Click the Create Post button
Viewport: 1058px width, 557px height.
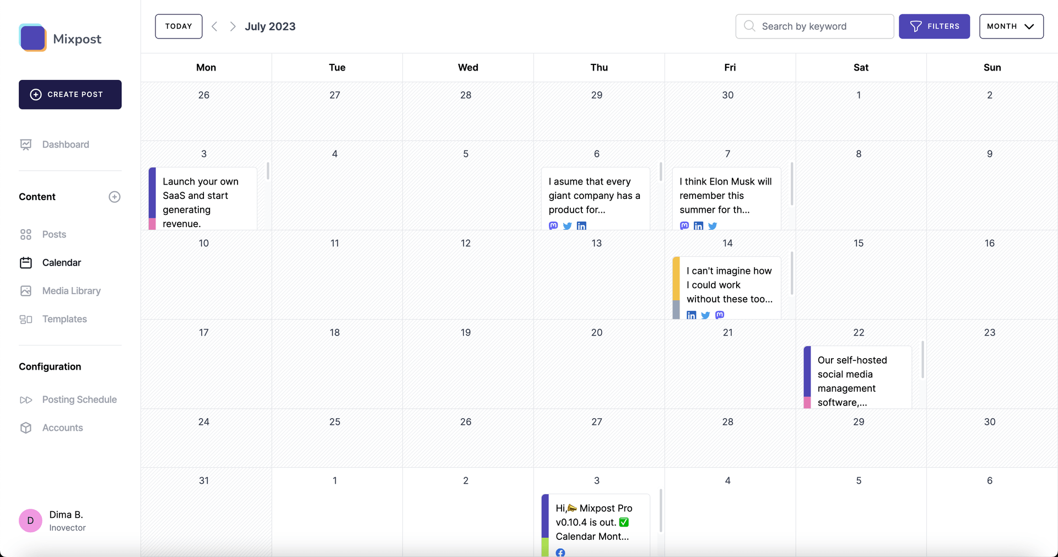[70, 94]
